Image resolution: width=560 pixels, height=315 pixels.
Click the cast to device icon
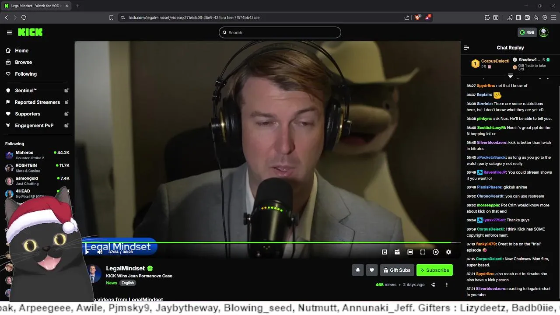click(397, 252)
